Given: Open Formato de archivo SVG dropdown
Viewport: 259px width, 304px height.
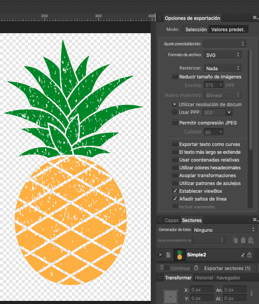Looking at the screenshot, I should 223,55.
